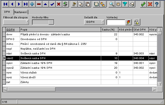Image resolution: width=165 pixels, height=105 pixels.
Task: Add new record with blue plus icon
Action: (32, 4)
